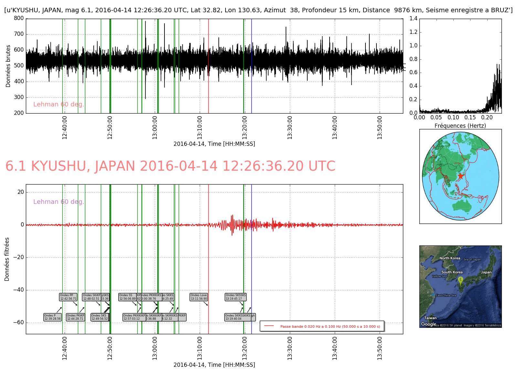The width and height of the screenshot is (517, 371).
Task: Click the Ondes SS annotation label
Action: pos(127,297)
